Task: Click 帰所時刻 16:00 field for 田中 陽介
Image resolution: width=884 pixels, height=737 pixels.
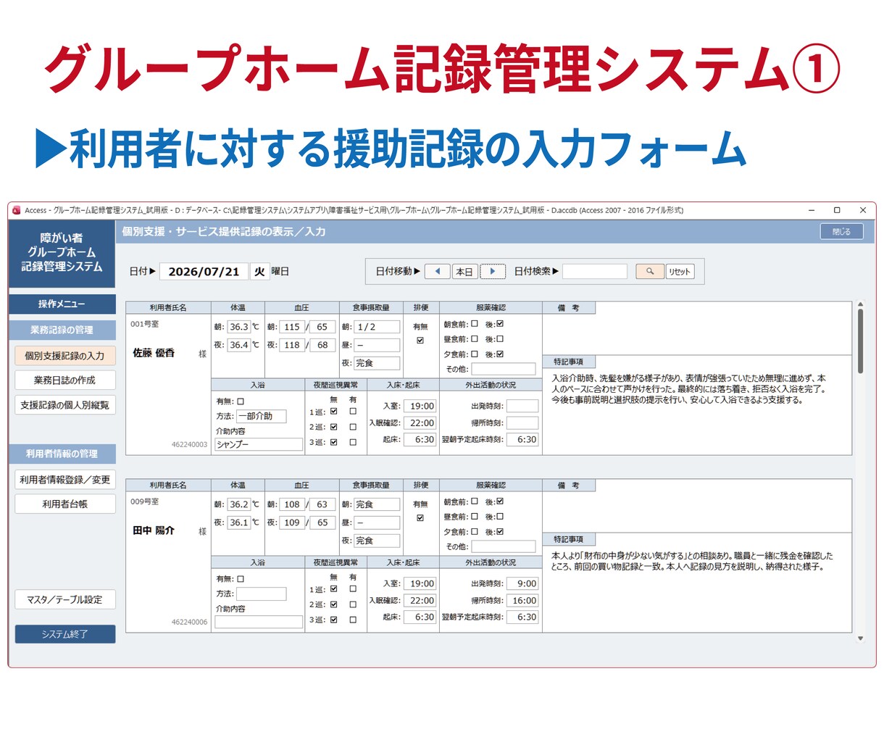Action: (x=522, y=600)
